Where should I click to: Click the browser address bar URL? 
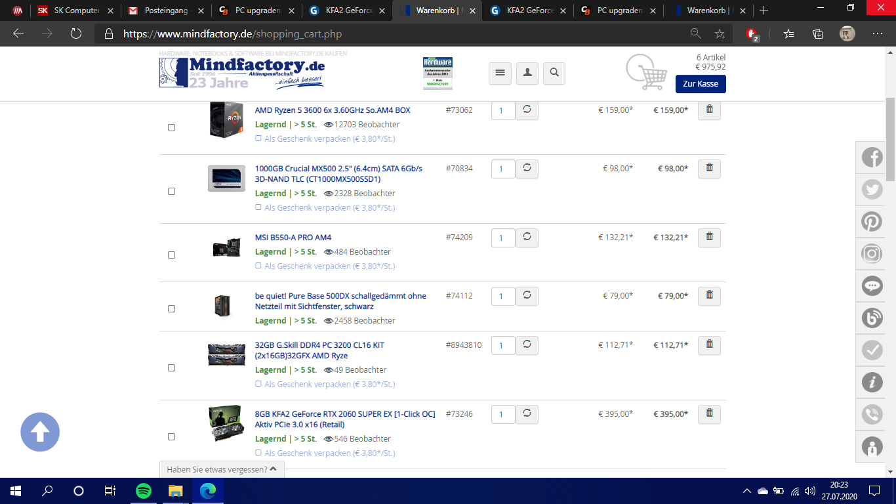[232, 34]
